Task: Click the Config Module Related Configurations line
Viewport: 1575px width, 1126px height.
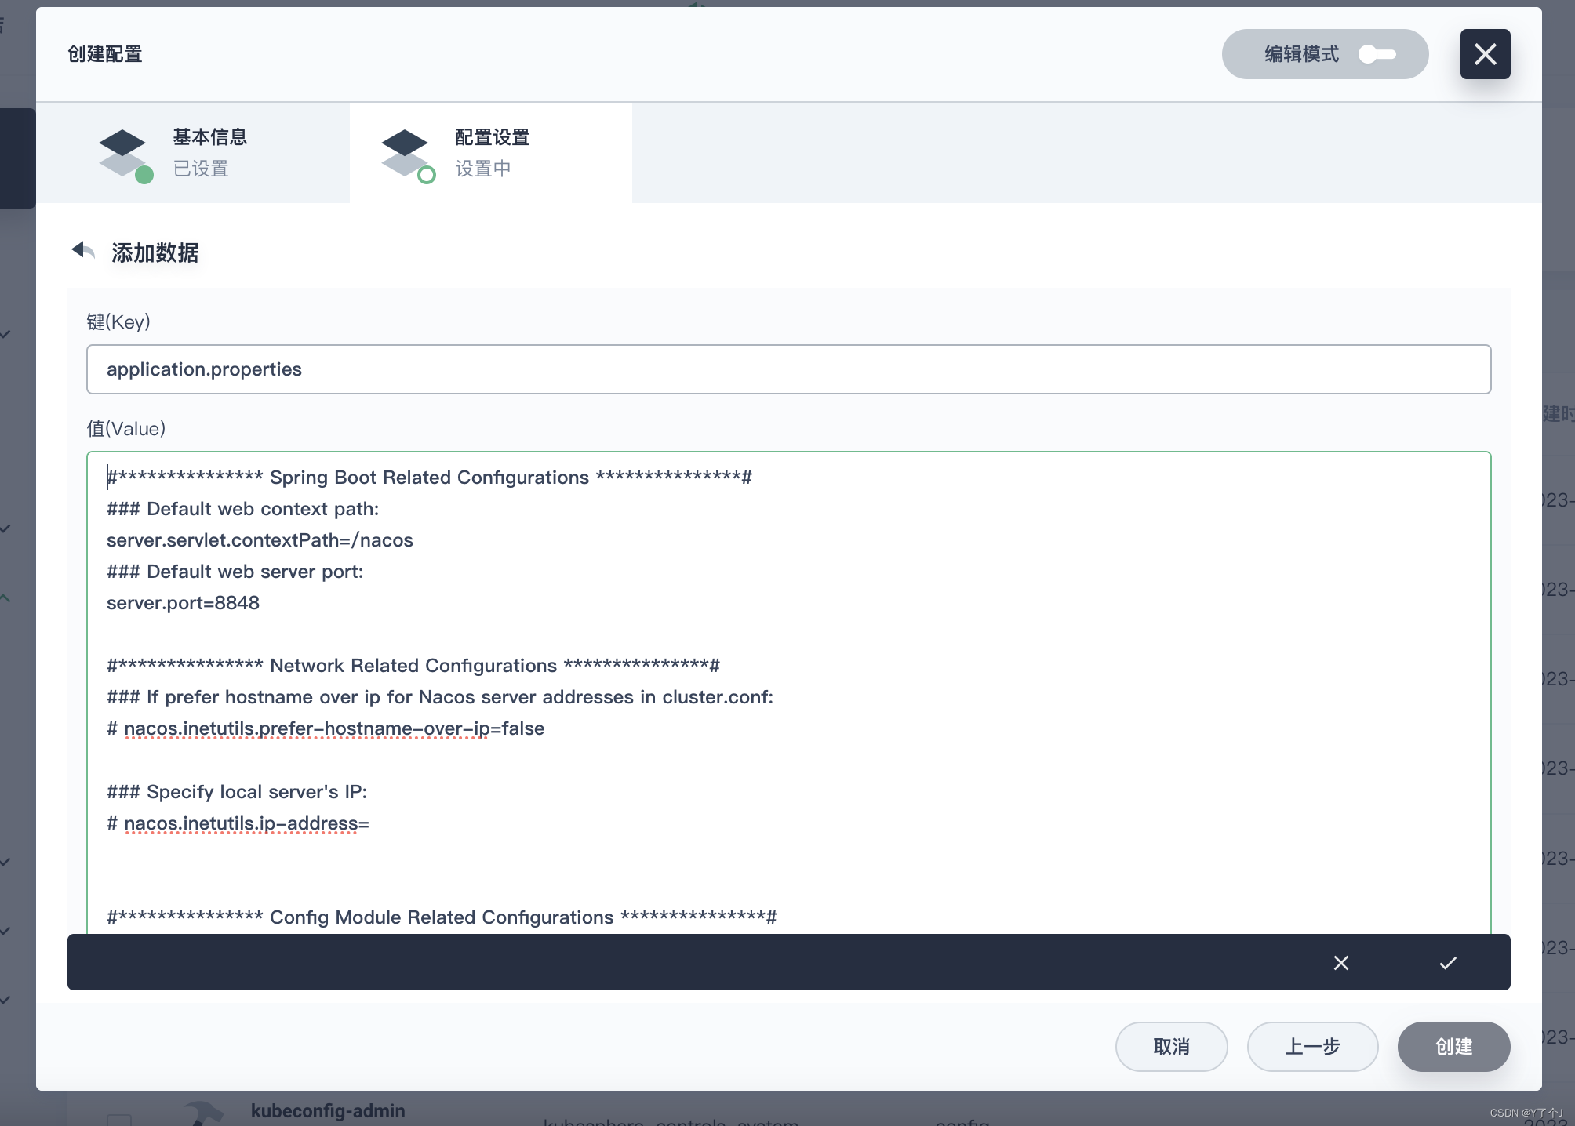Action: (x=442, y=917)
